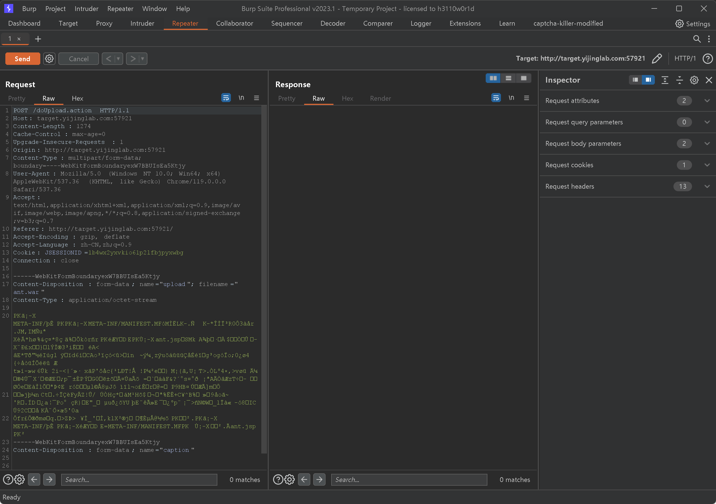Switch to side-by-side request/response layout

pyautogui.click(x=493, y=78)
